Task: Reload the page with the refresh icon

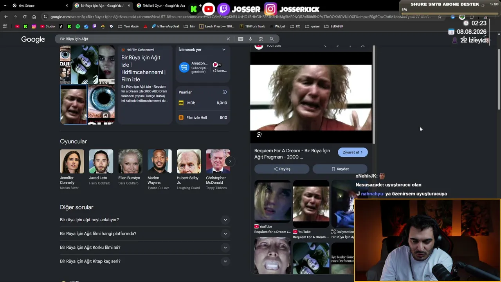Action: 25,17
